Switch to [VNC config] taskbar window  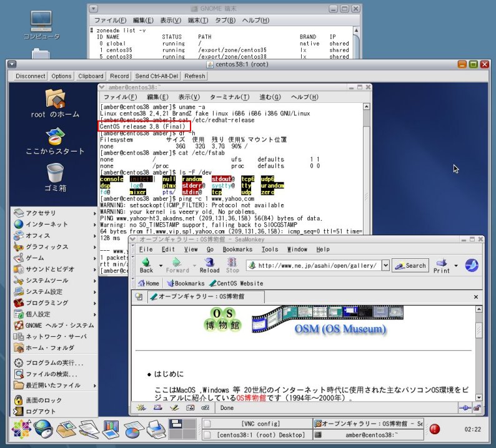[257, 424]
